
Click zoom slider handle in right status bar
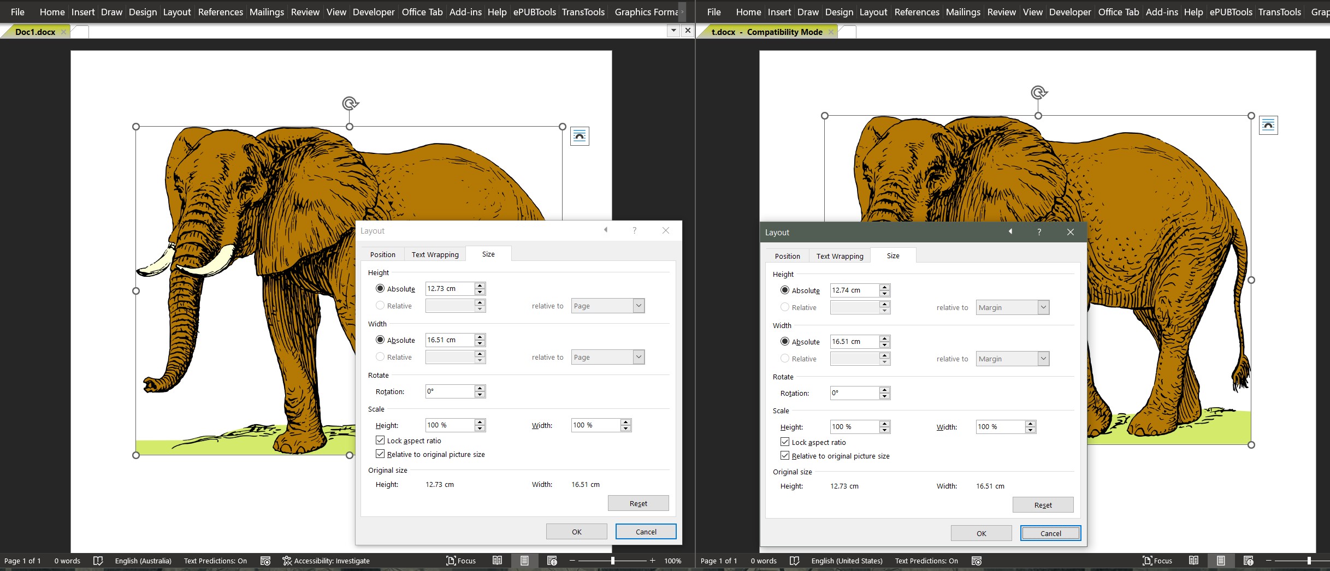(x=1309, y=561)
